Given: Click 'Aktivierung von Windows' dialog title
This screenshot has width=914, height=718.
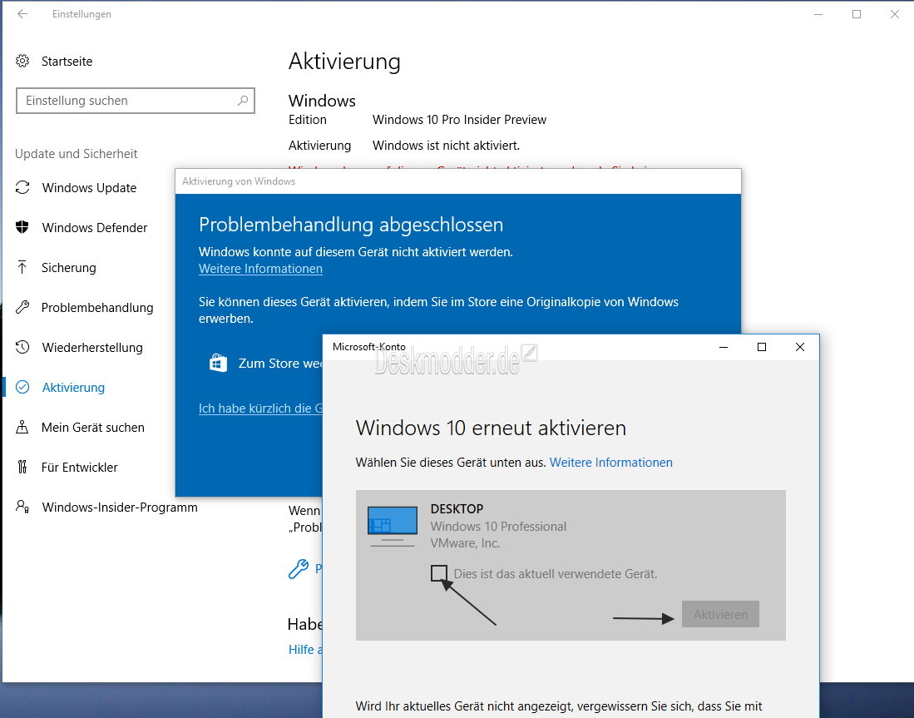Looking at the screenshot, I should pyautogui.click(x=239, y=181).
